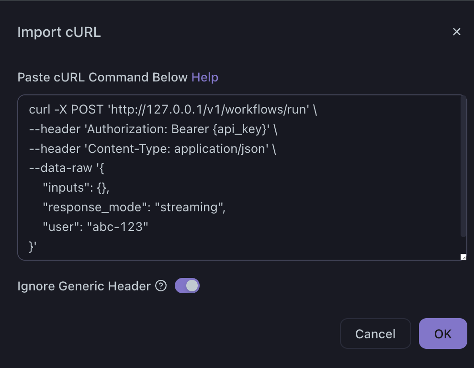
Task: Click the "user": "abc-123" line
Action: [x=96, y=227]
